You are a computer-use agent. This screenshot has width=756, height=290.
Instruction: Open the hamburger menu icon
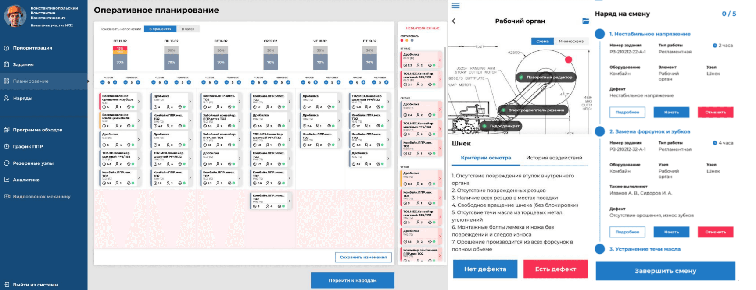click(x=455, y=6)
